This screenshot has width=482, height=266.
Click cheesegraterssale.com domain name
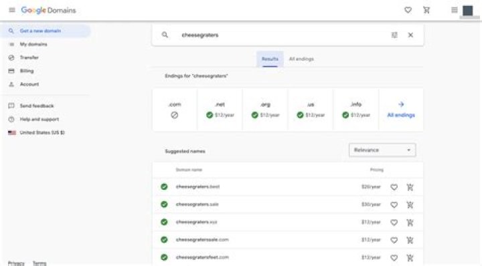pos(202,240)
